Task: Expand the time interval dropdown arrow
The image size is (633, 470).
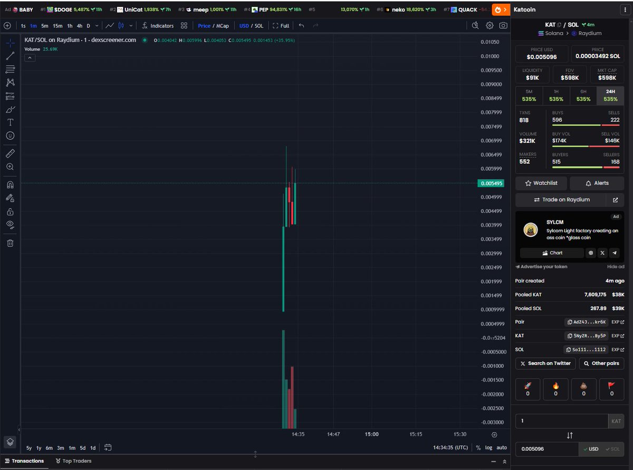Action: coord(97,25)
